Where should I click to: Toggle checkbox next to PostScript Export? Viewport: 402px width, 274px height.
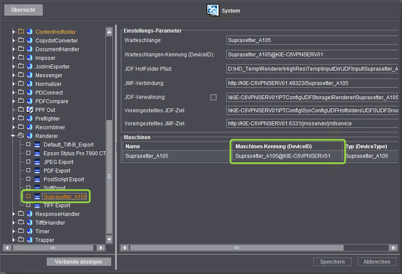pyautogui.click(x=28, y=179)
